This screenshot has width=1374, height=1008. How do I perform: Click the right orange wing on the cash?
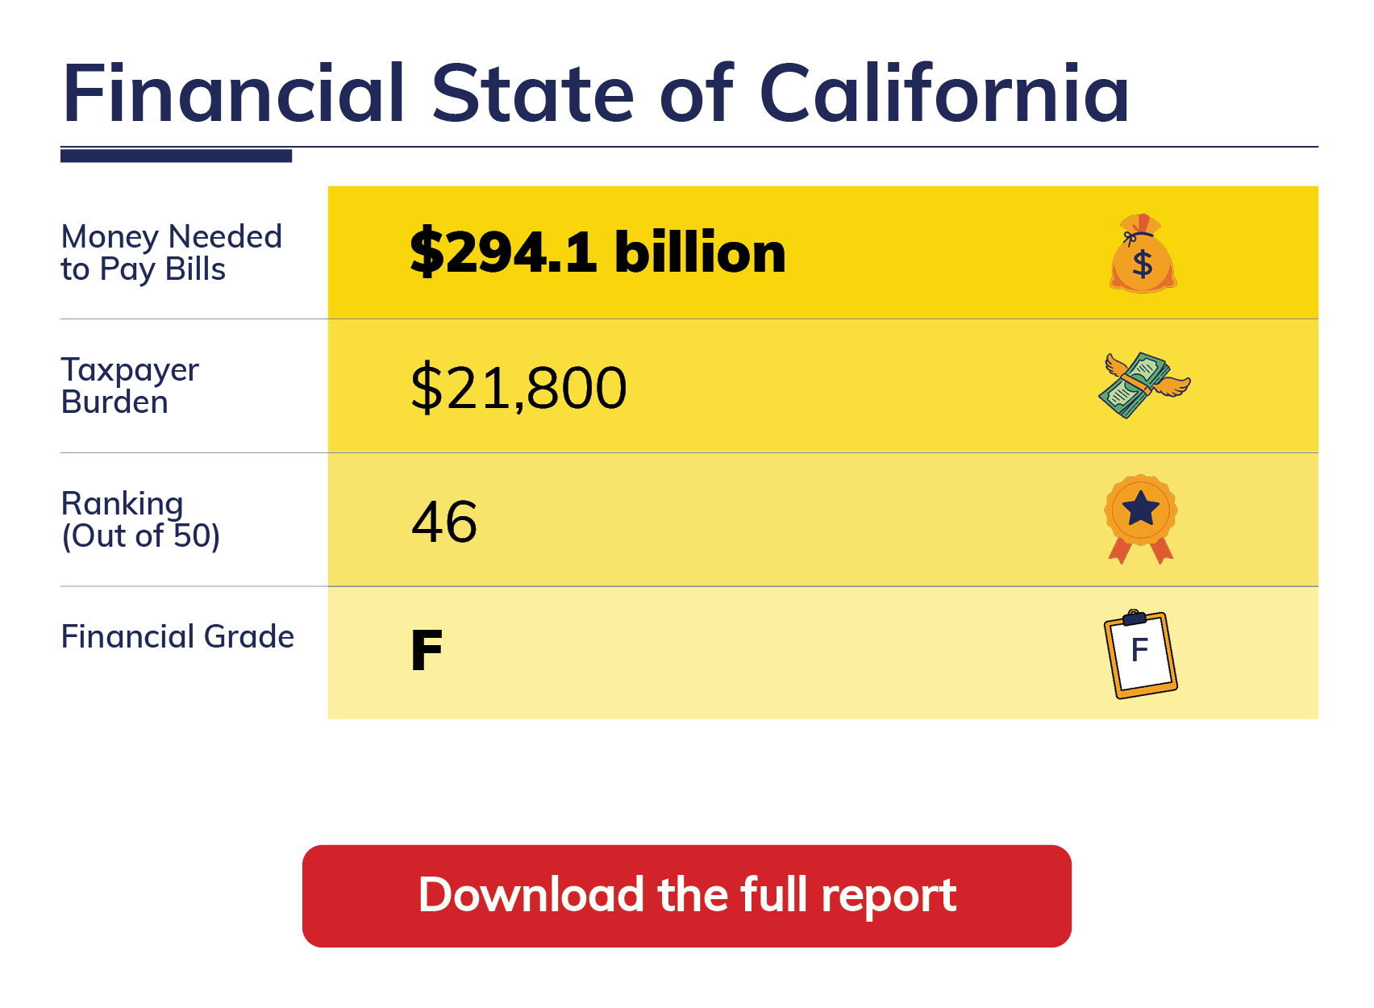(x=1172, y=385)
